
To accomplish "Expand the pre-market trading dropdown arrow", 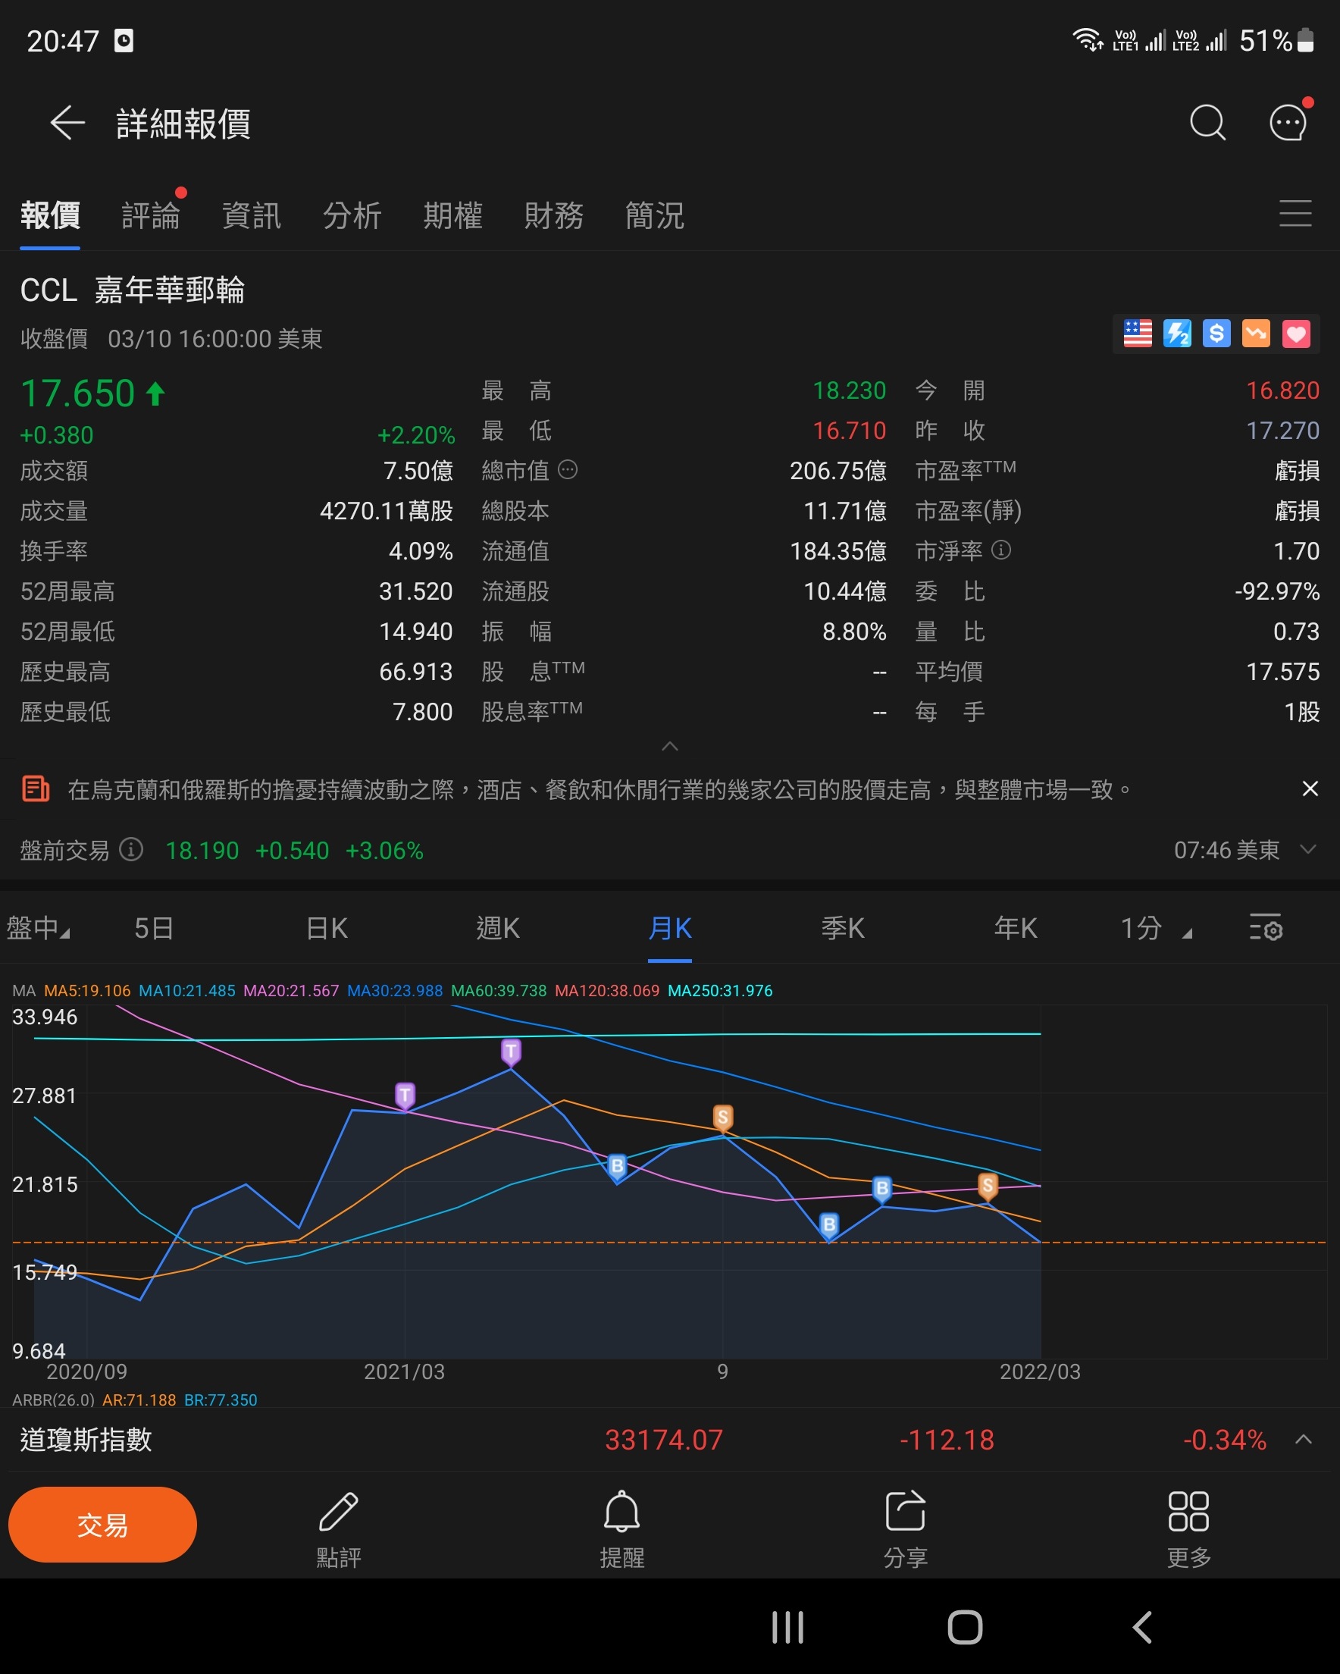I will pyautogui.click(x=1308, y=848).
